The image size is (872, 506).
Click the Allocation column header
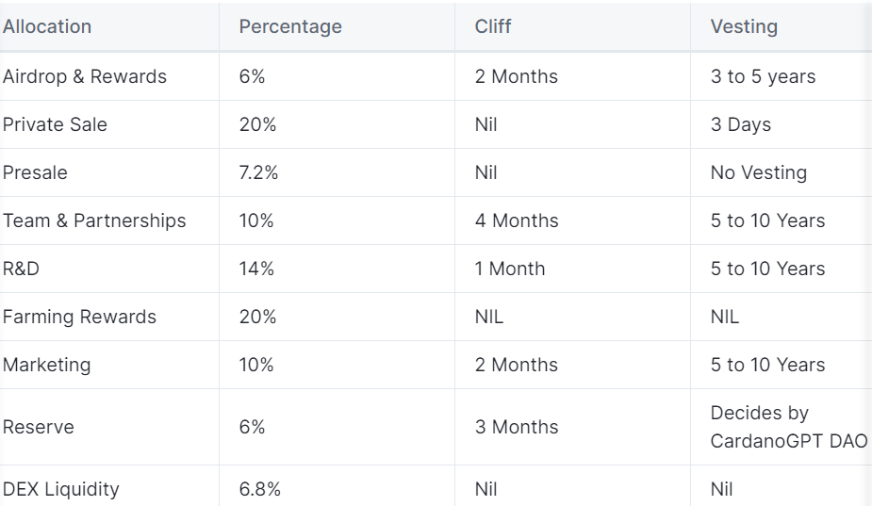47,26
